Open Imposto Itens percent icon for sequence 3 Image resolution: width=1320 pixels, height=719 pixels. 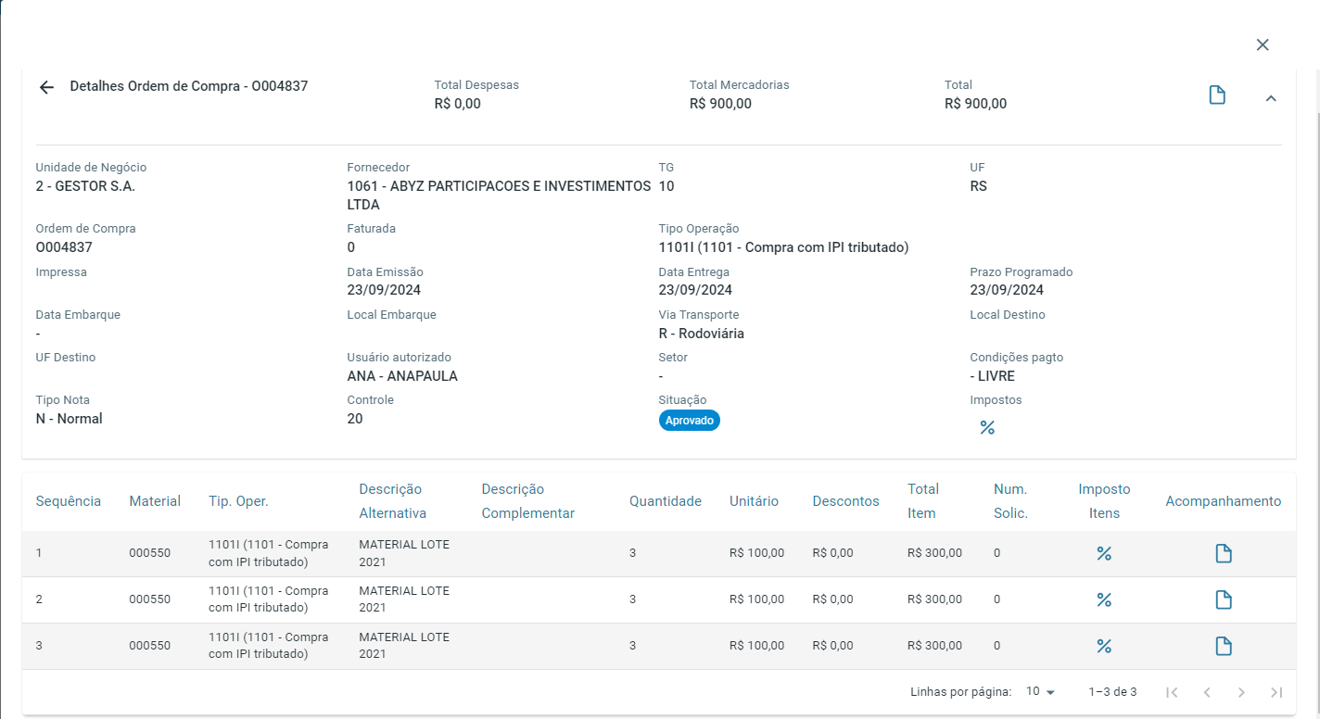click(x=1104, y=647)
